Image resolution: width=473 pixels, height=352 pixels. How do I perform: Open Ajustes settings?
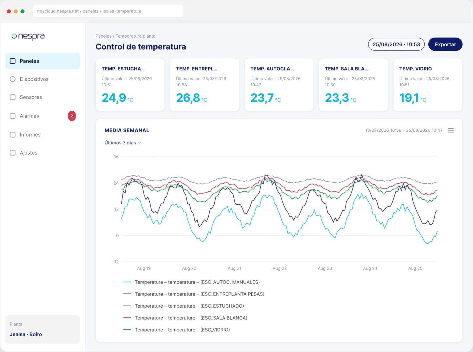tap(42, 153)
